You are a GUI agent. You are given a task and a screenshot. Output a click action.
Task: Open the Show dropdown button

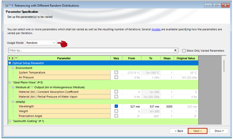pos(219,131)
